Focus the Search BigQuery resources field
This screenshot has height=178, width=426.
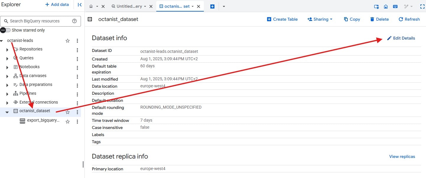tap(40, 21)
